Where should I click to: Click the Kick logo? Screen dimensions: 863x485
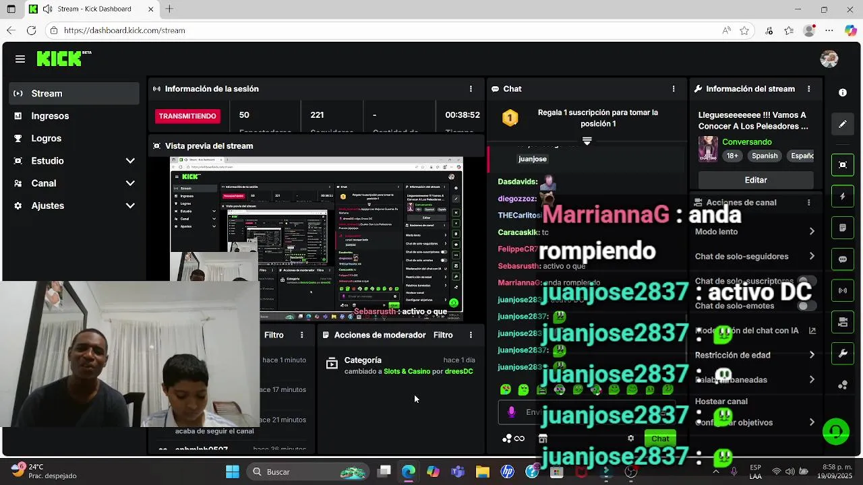tap(63, 59)
